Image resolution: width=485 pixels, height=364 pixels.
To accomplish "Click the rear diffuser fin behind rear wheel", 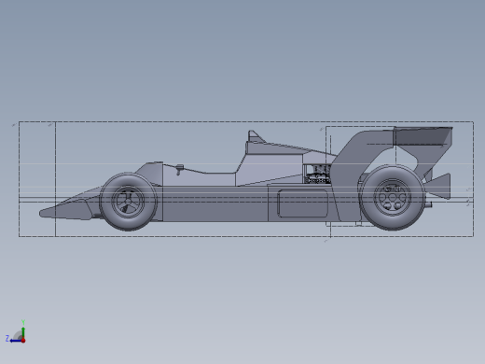I will click(439, 186).
